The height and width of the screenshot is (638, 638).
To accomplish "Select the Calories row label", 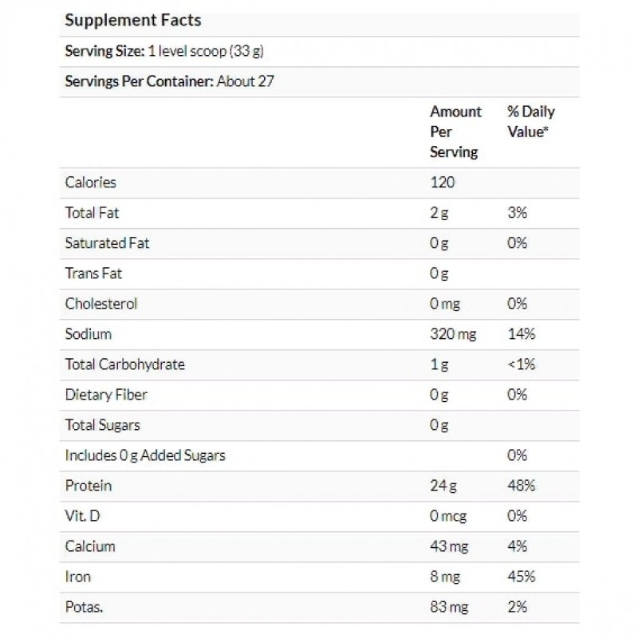I will click(x=90, y=183).
